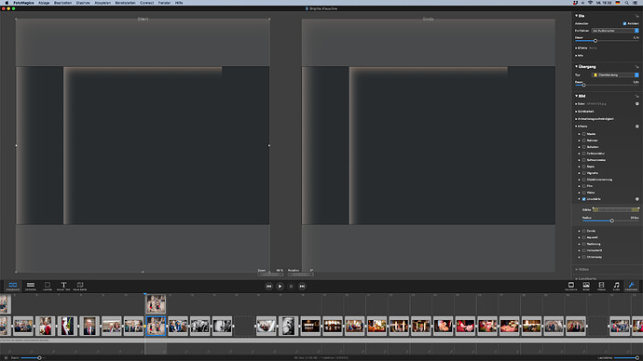The width and height of the screenshot is (643, 361).
Task: Toggle the Animation Aktiviert checkbox
Action: pyautogui.click(x=624, y=24)
